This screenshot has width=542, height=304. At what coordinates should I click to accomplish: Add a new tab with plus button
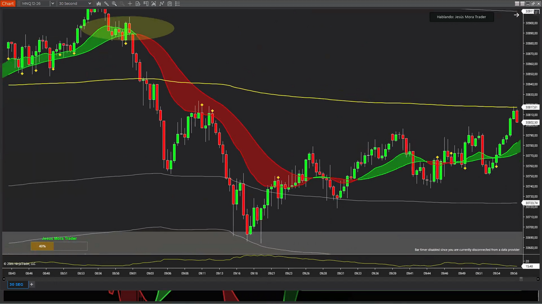(32, 285)
